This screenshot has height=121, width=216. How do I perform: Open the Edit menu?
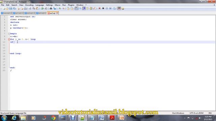(x=8, y=5)
